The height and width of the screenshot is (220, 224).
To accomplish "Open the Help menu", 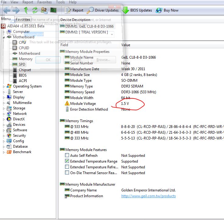I will (x=73, y=2).
